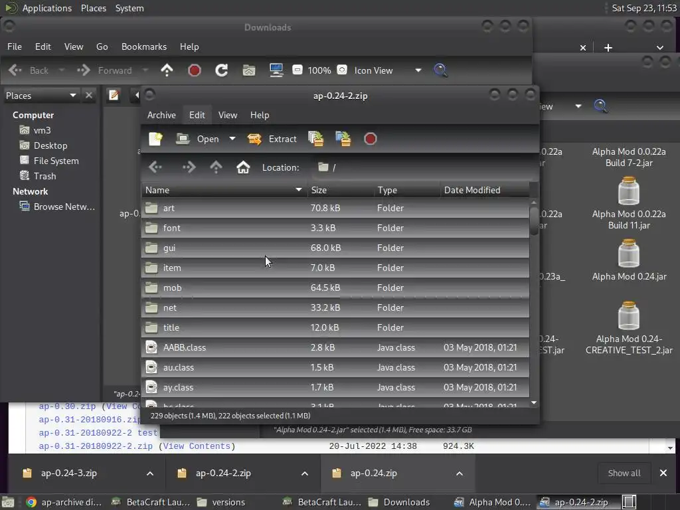
Task: Create a new archive with toolbar icon
Action: click(x=155, y=139)
